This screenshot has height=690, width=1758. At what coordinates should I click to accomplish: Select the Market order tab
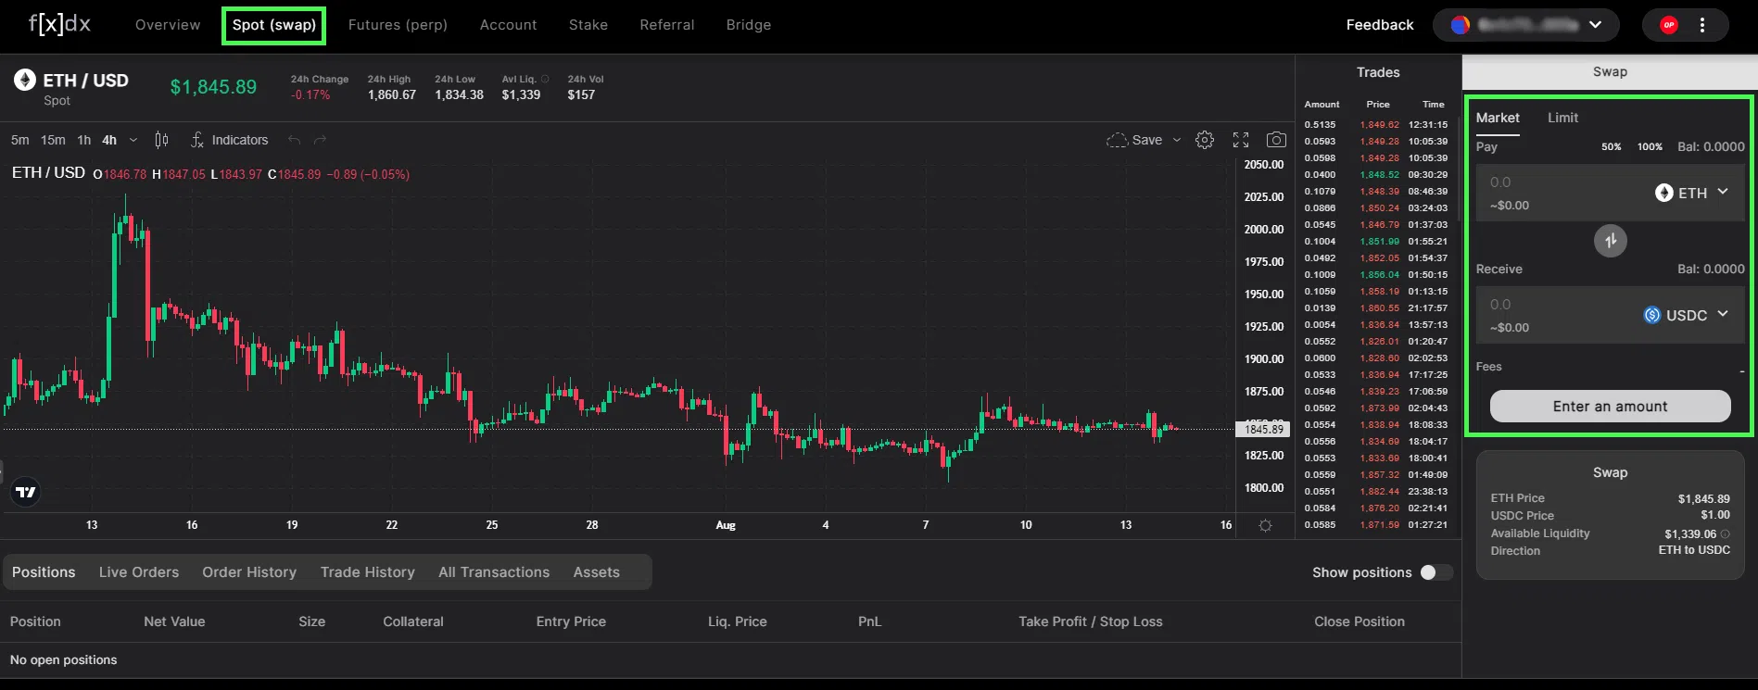pos(1498,118)
